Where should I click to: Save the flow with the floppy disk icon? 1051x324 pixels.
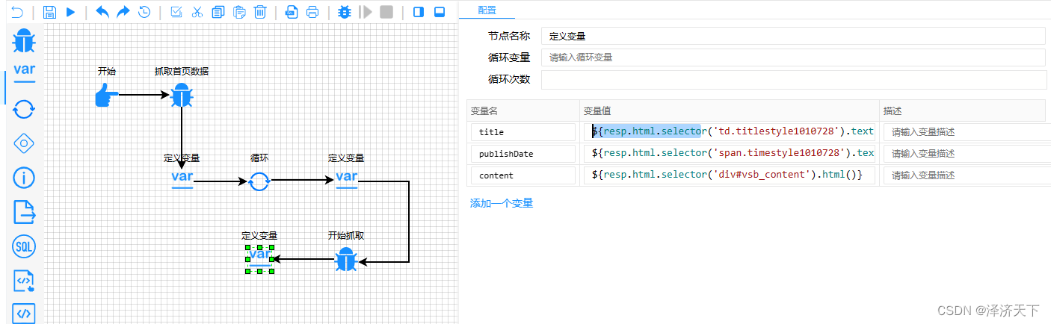coord(49,12)
